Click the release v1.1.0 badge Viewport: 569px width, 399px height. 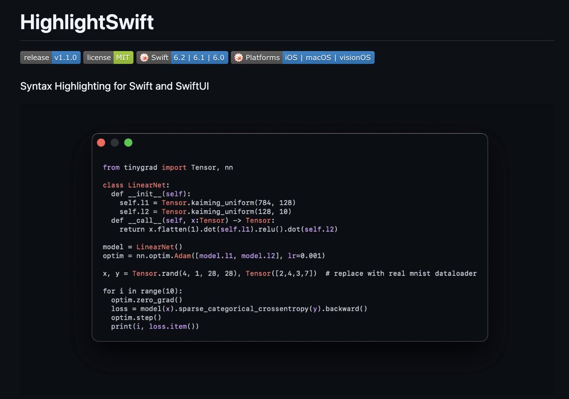click(50, 57)
